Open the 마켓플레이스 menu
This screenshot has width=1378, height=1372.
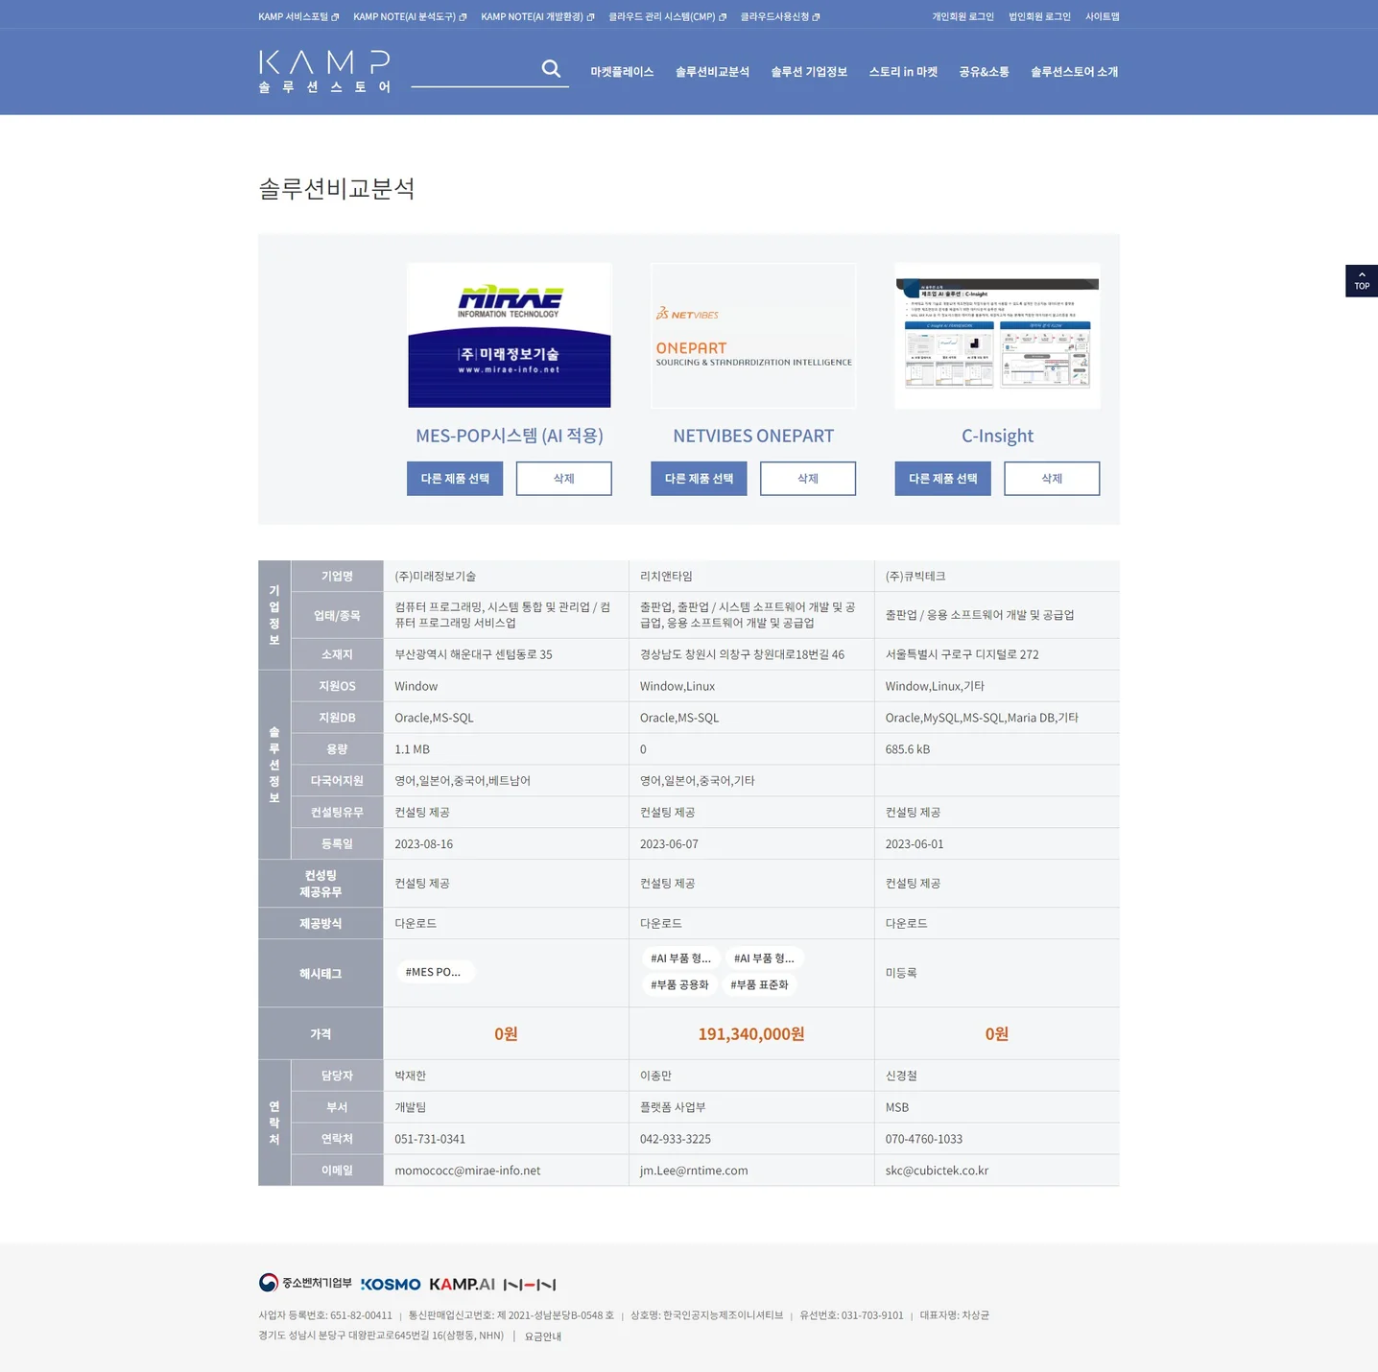coord(622,72)
